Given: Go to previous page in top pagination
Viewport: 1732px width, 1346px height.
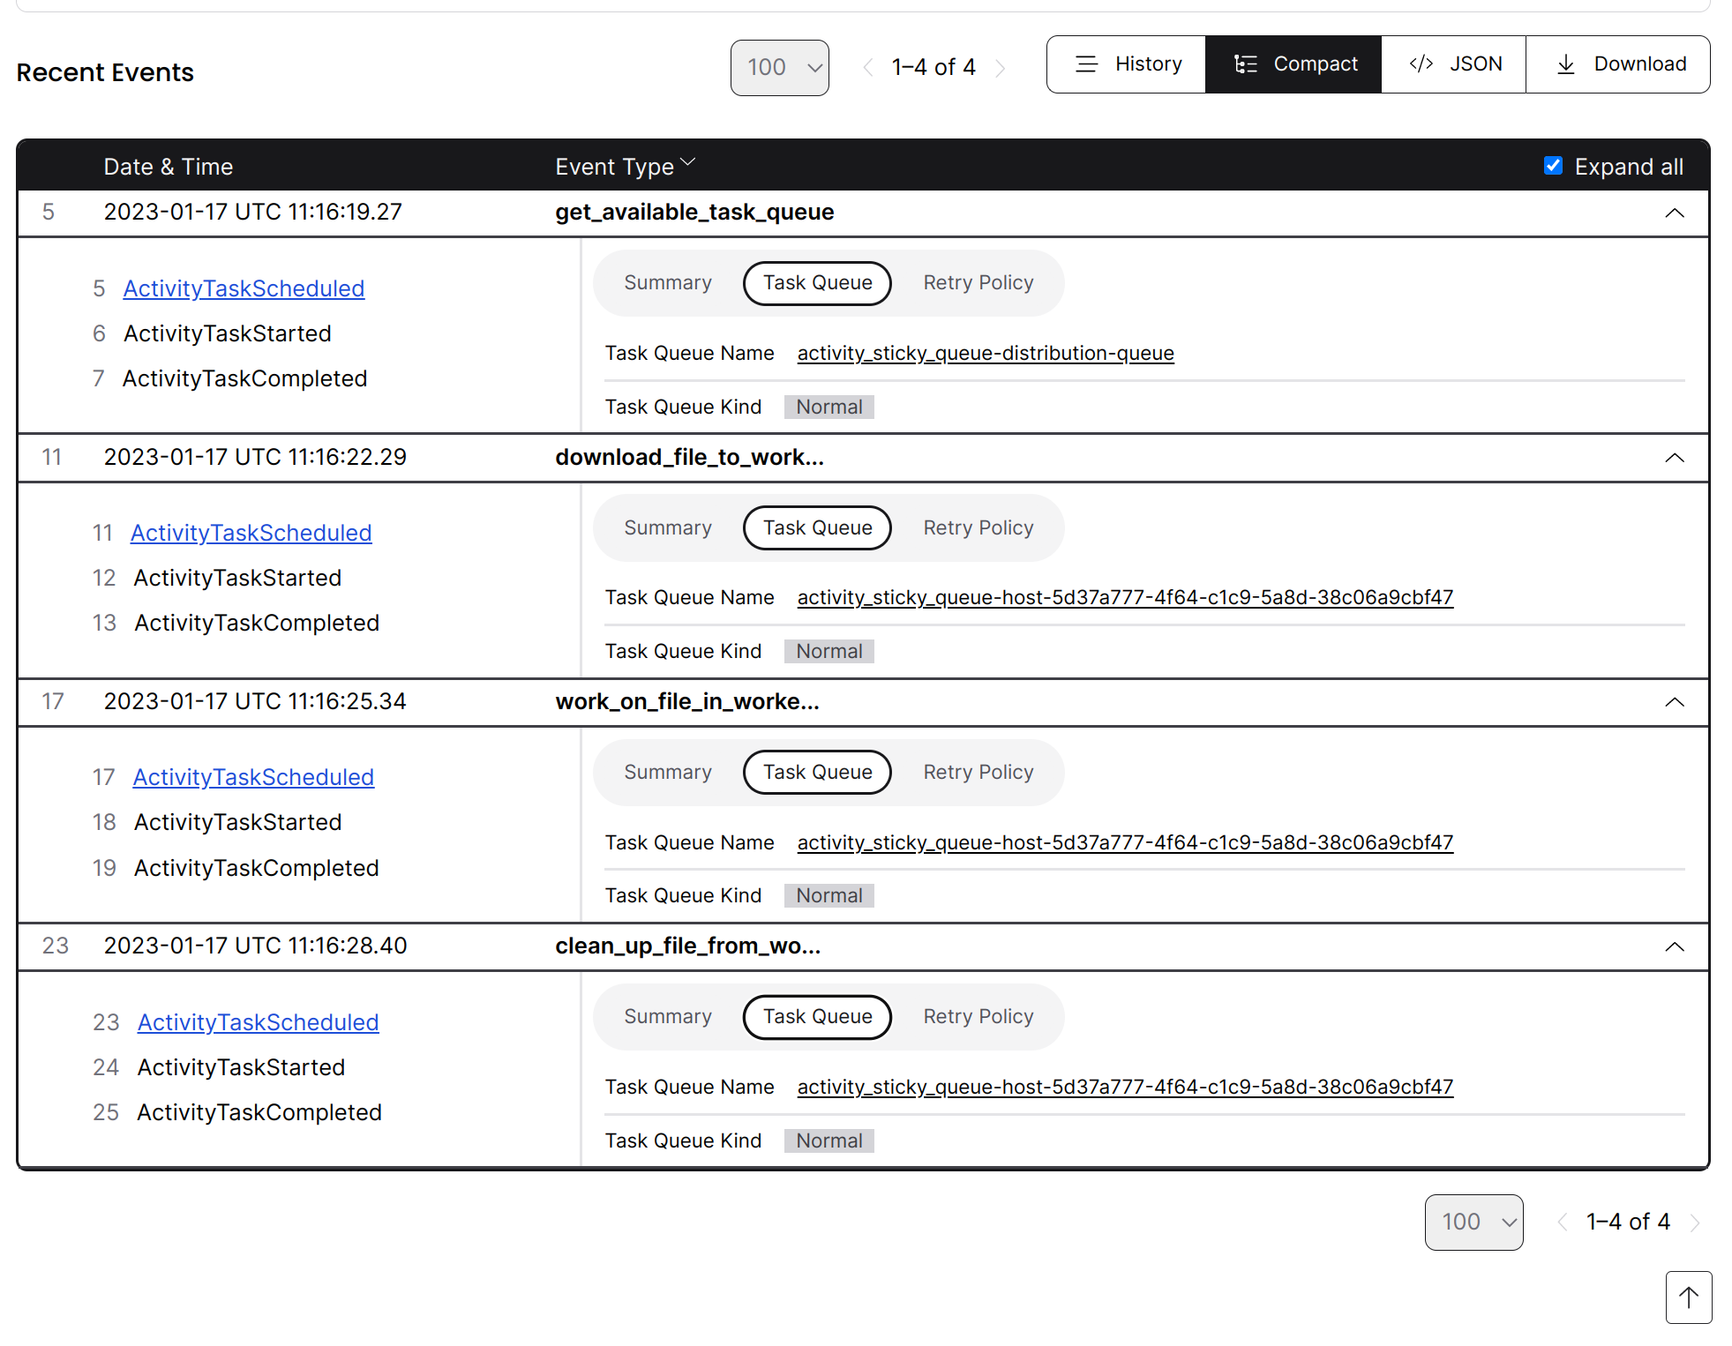Looking at the screenshot, I should click(x=868, y=68).
